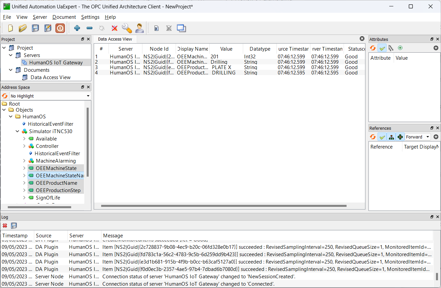Toggle the hierarchy tree button in References
This screenshot has width=441, height=288.
tap(391, 137)
